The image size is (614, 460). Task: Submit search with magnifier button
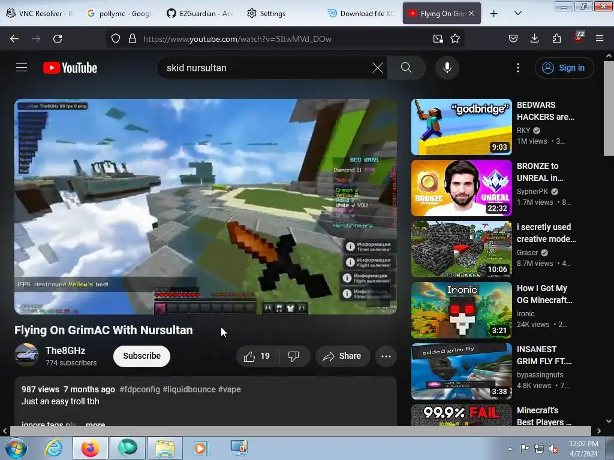[407, 68]
